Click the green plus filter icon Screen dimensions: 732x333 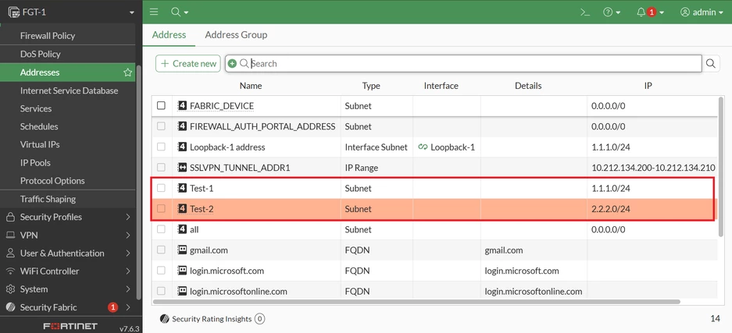pyautogui.click(x=232, y=64)
